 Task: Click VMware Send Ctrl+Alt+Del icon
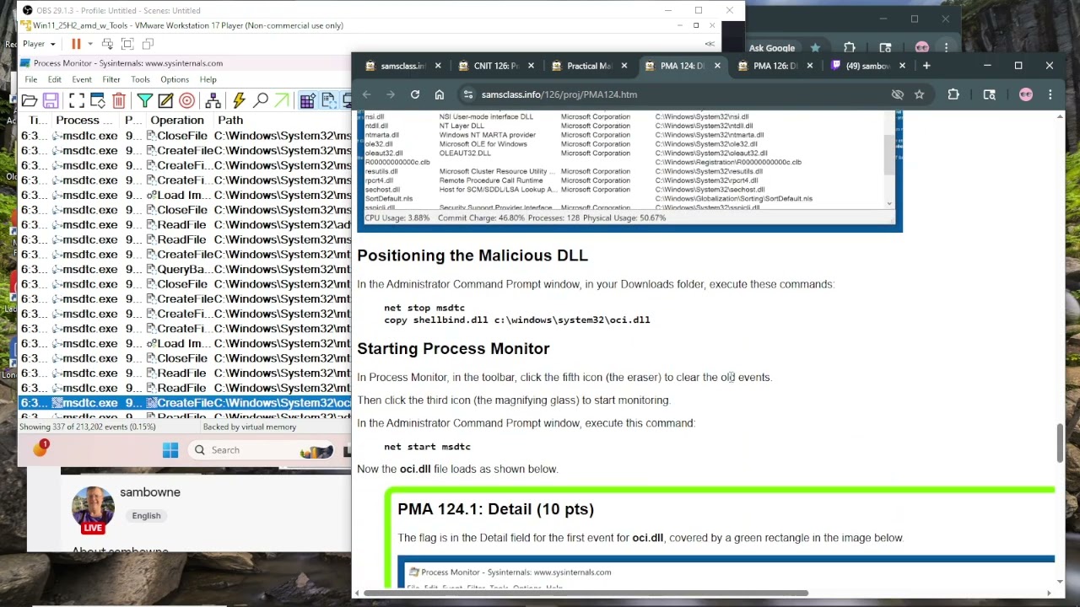[x=107, y=44]
